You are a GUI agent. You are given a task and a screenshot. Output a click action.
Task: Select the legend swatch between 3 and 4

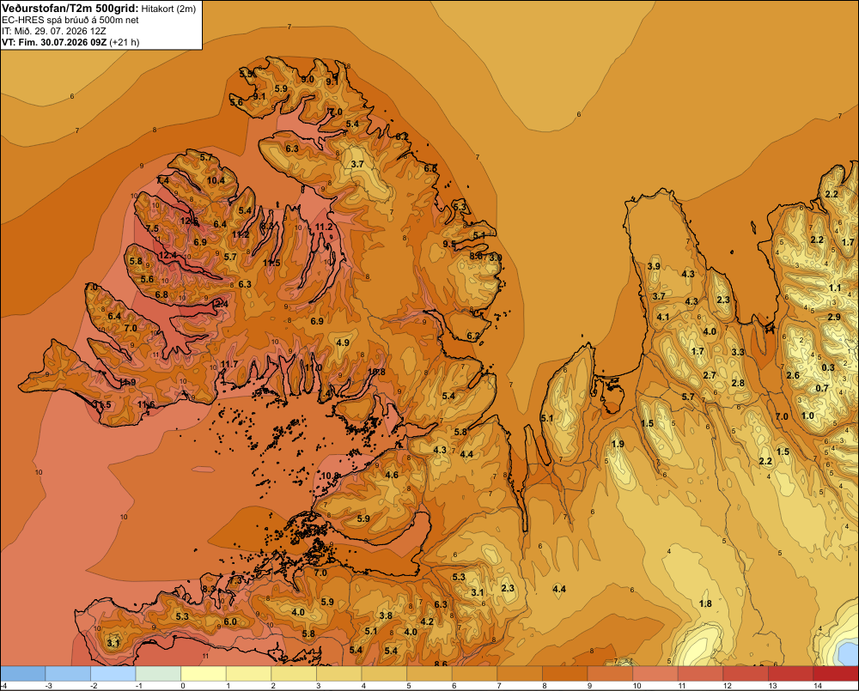pos(338,674)
